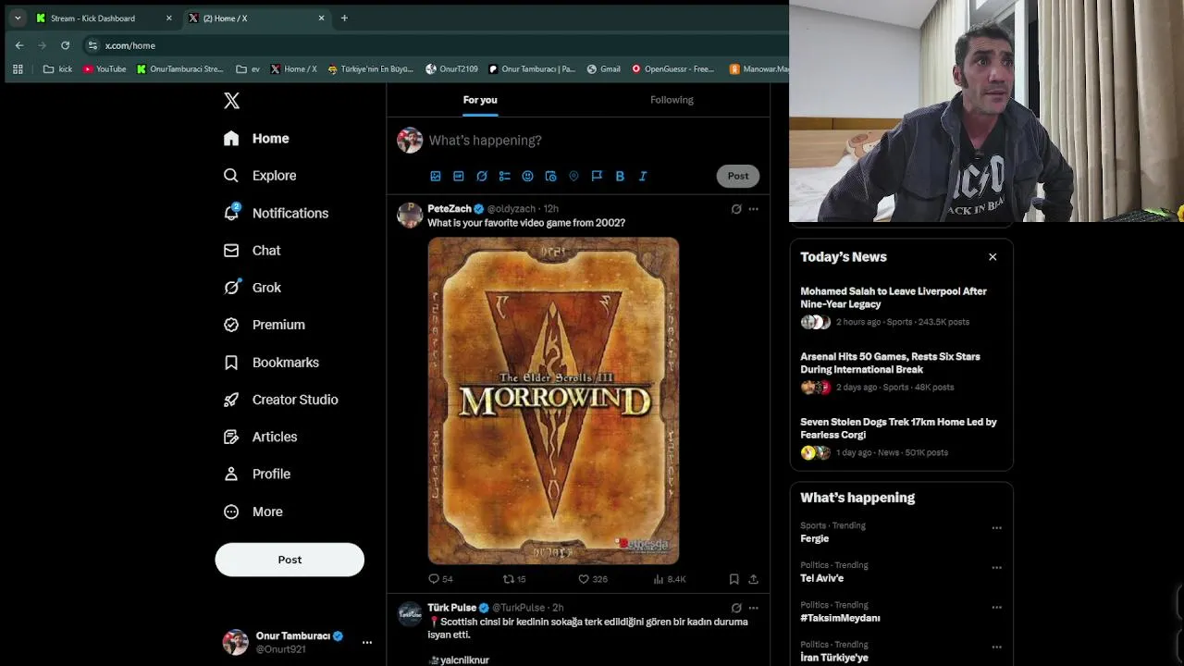The width and height of the screenshot is (1184, 666).
Task: Open PeteZach profile name link
Action: point(450,209)
